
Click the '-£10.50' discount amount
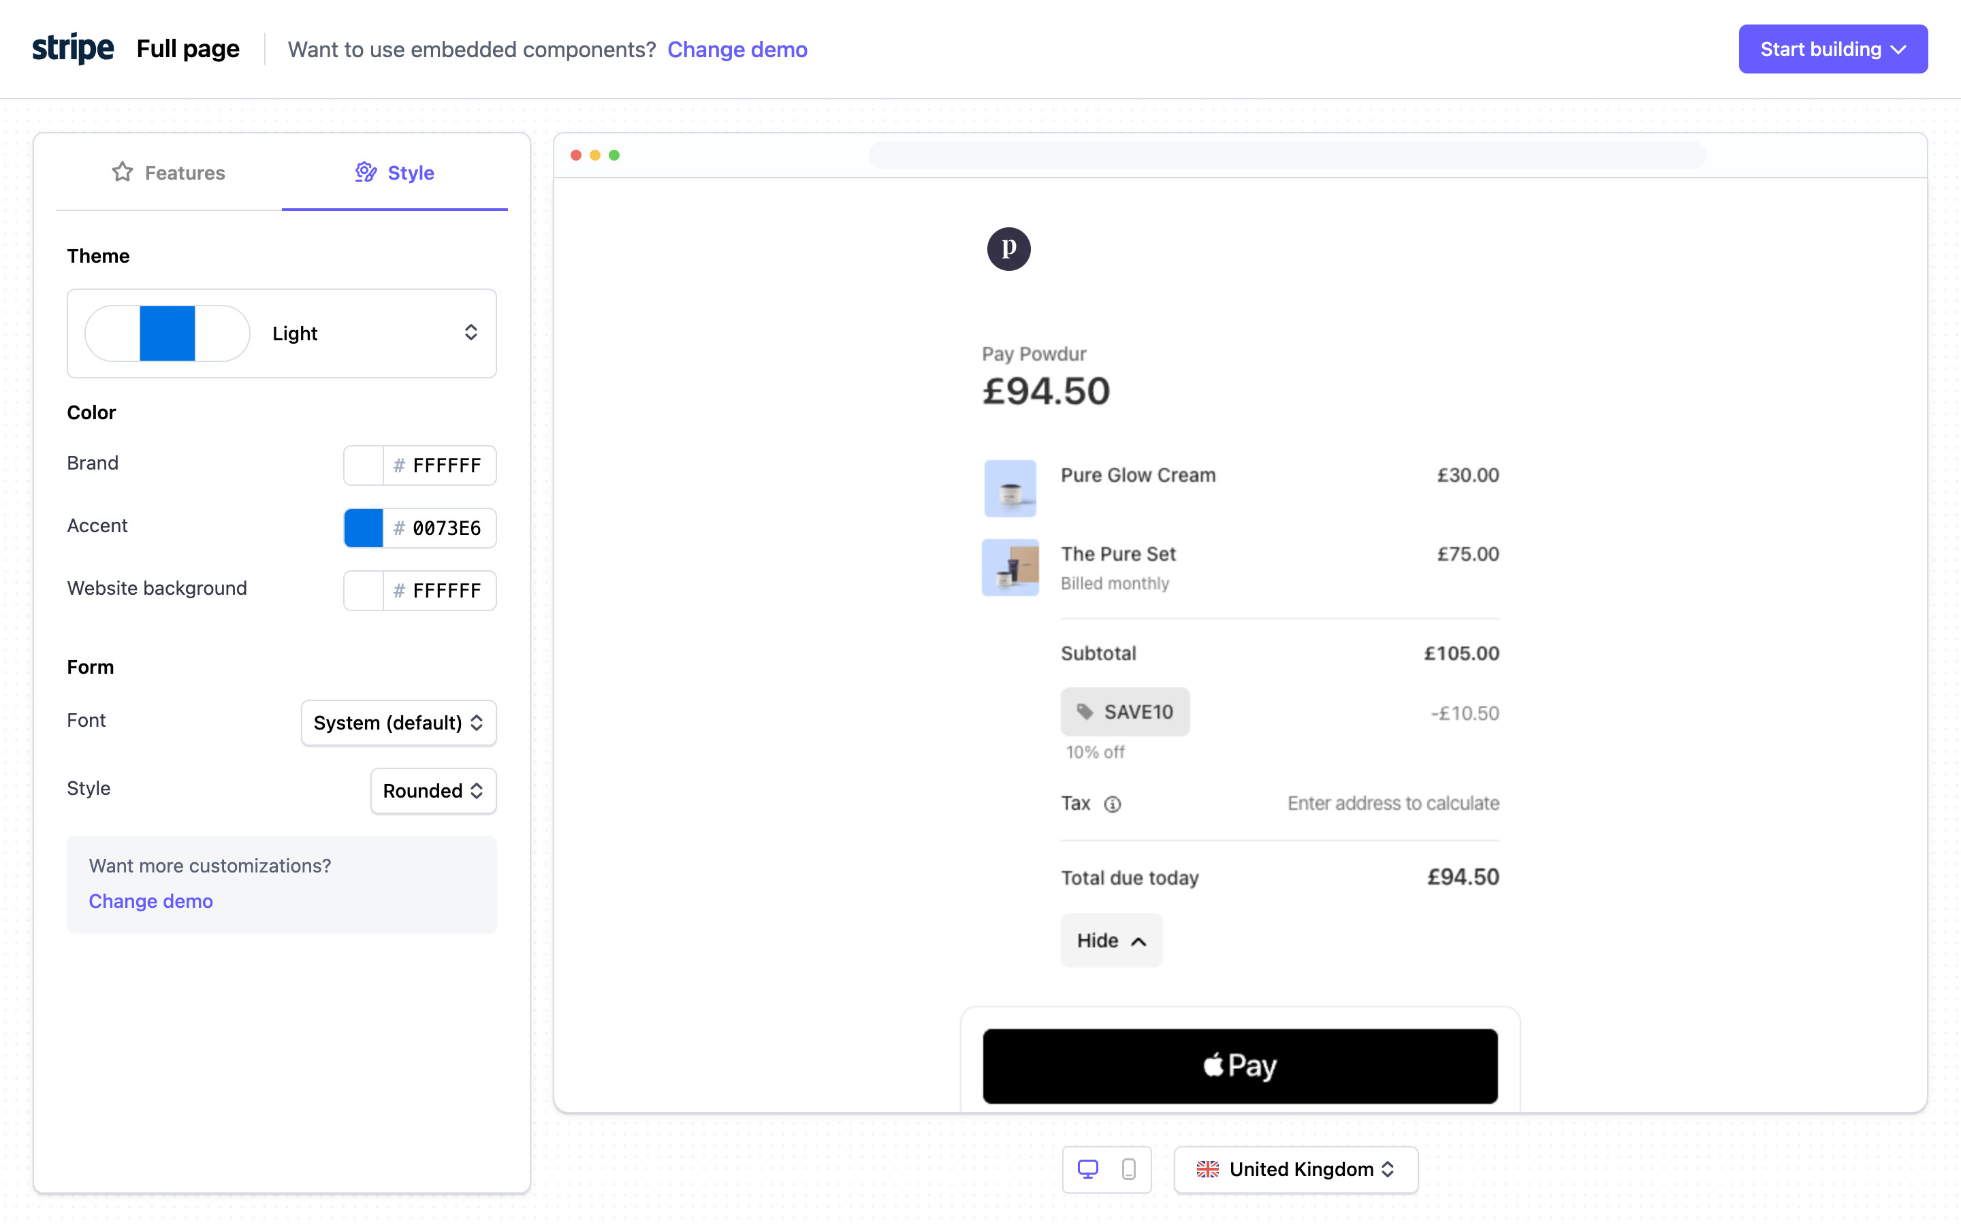pyautogui.click(x=1464, y=713)
